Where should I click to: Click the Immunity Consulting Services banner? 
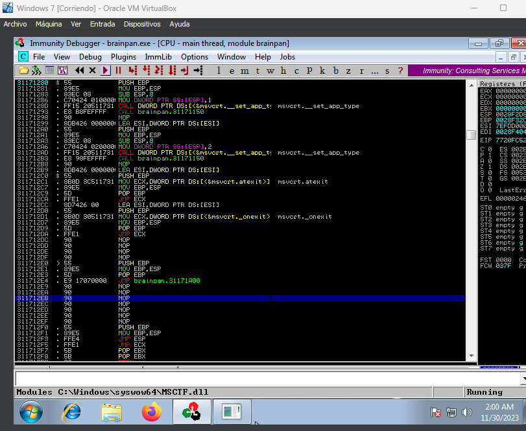tap(467, 71)
